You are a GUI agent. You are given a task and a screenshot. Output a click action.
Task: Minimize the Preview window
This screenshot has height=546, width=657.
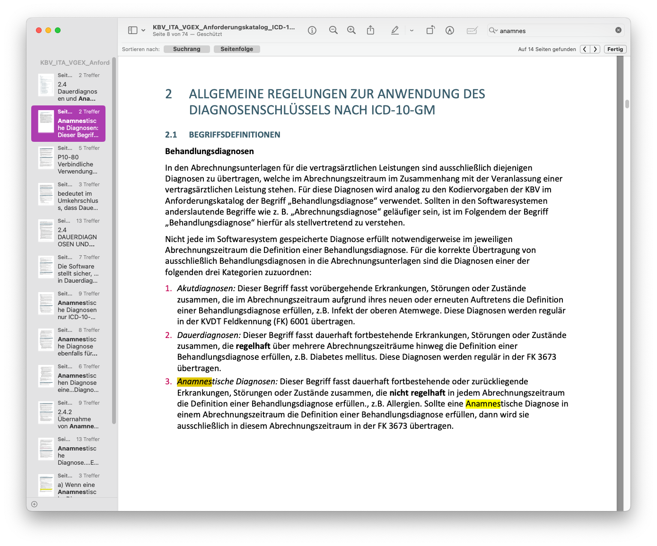click(x=48, y=30)
